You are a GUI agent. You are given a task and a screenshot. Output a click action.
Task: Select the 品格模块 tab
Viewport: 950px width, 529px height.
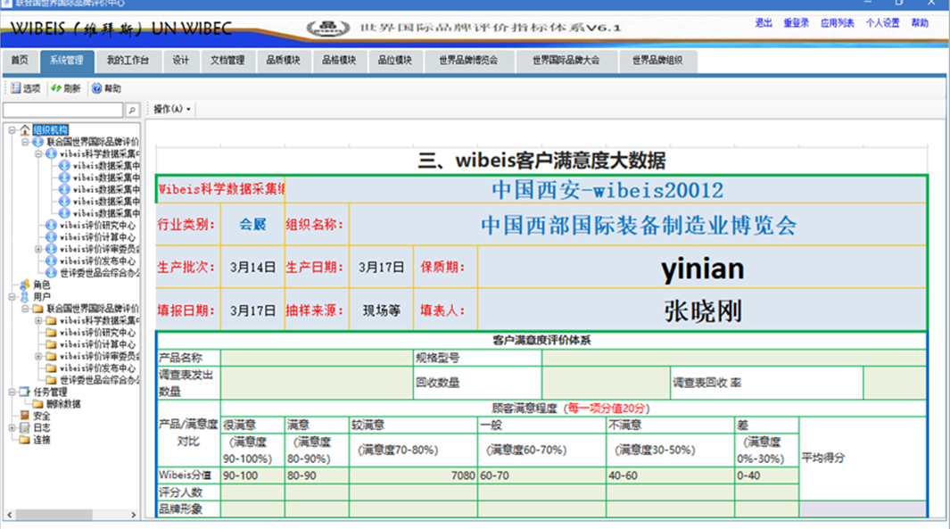339,61
